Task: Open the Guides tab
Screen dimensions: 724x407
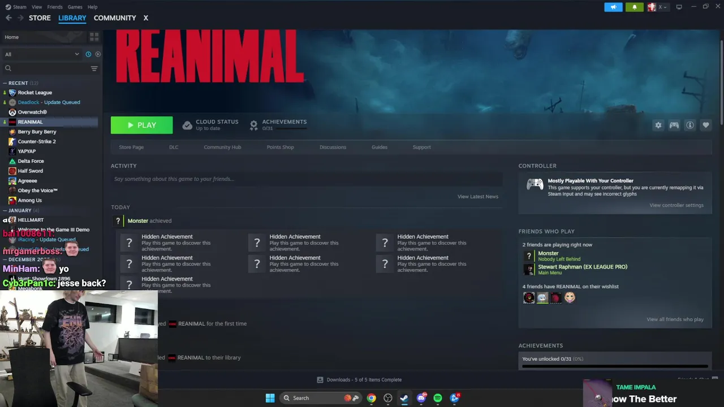Action: (380, 147)
